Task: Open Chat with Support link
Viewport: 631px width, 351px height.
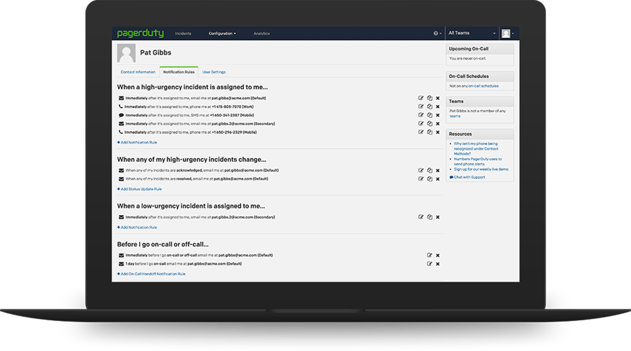Action: click(469, 177)
